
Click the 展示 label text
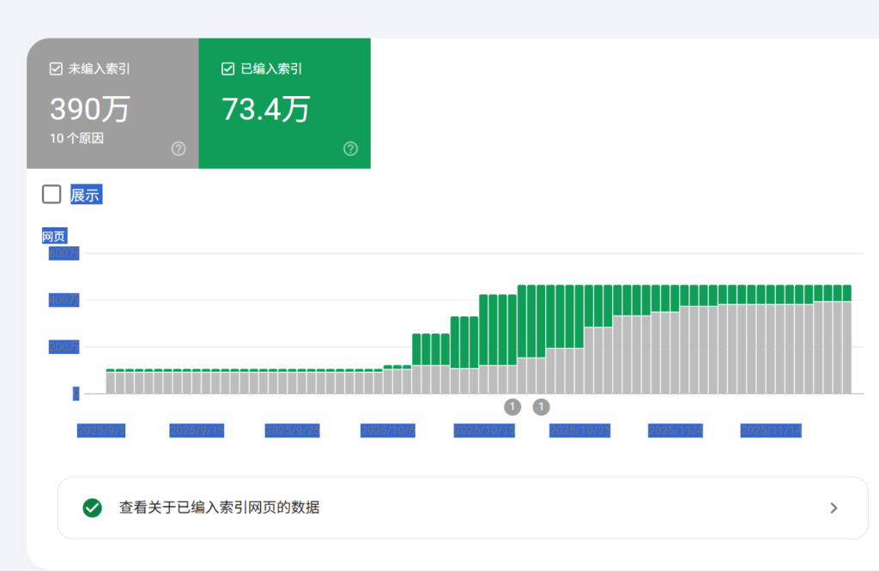tap(85, 195)
